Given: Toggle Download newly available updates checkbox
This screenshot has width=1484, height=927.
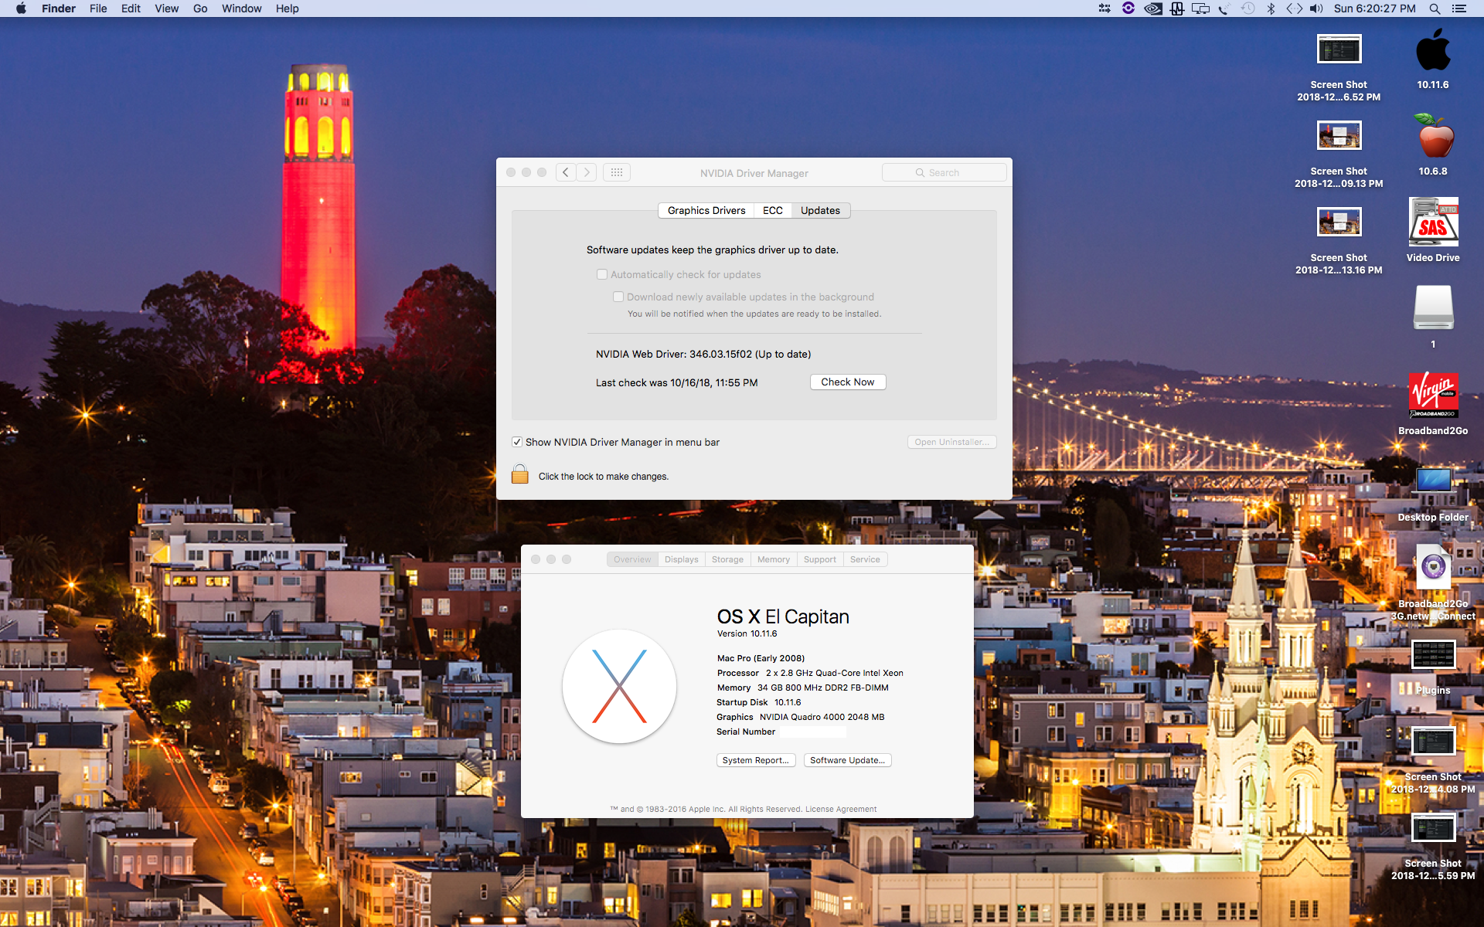Looking at the screenshot, I should tap(618, 297).
